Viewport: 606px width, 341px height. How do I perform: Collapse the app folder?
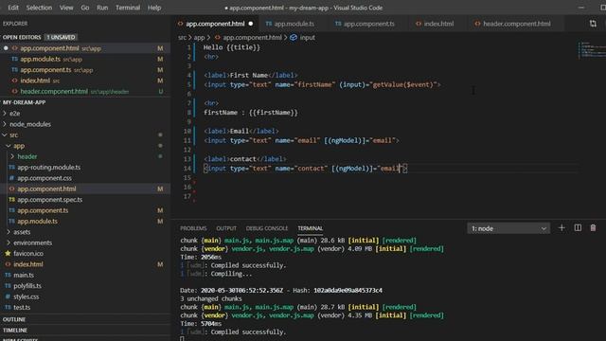point(19,146)
